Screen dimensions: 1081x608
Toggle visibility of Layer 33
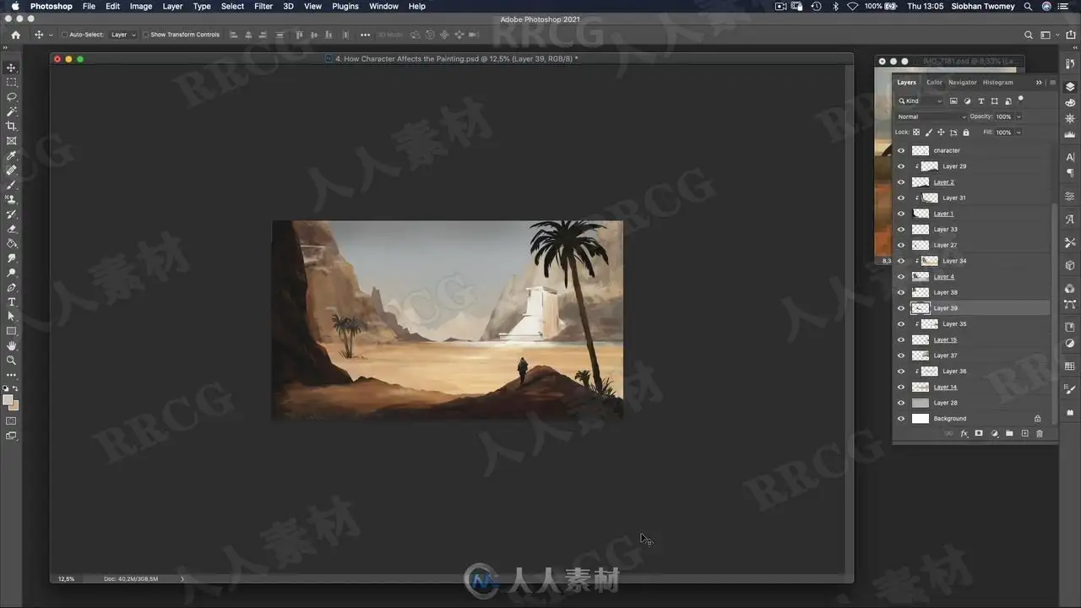[x=901, y=230]
